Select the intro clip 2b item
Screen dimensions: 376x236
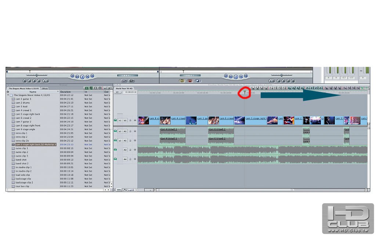point(22,141)
